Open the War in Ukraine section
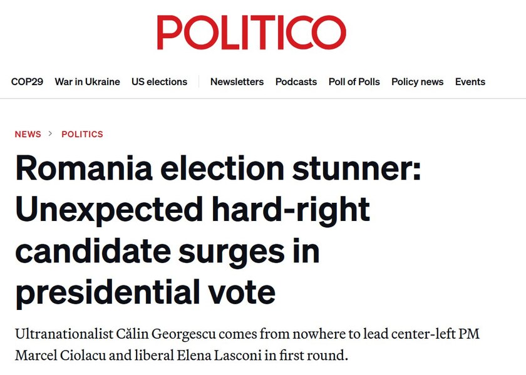The image size is (526, 375). pos(87,82)
